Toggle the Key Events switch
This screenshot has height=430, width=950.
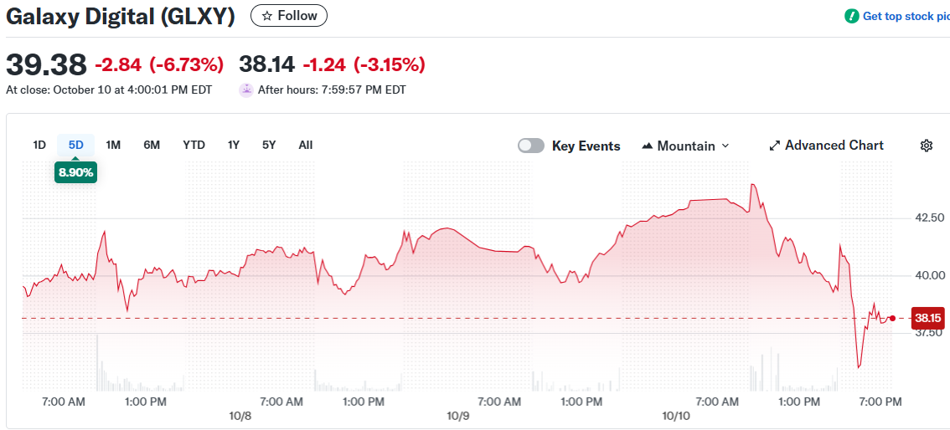tap(531, 146)
